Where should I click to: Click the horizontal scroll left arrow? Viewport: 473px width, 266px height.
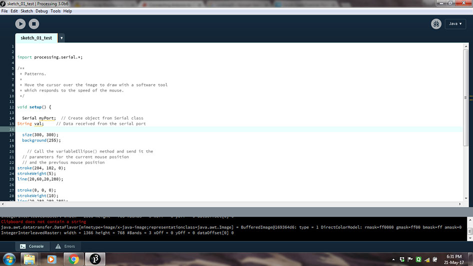(x=2, y=204)
